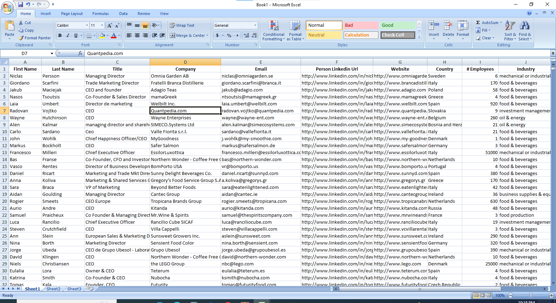Open the font name Calibri dropdown
556x303 pixels.
click(x=87, y=25)
